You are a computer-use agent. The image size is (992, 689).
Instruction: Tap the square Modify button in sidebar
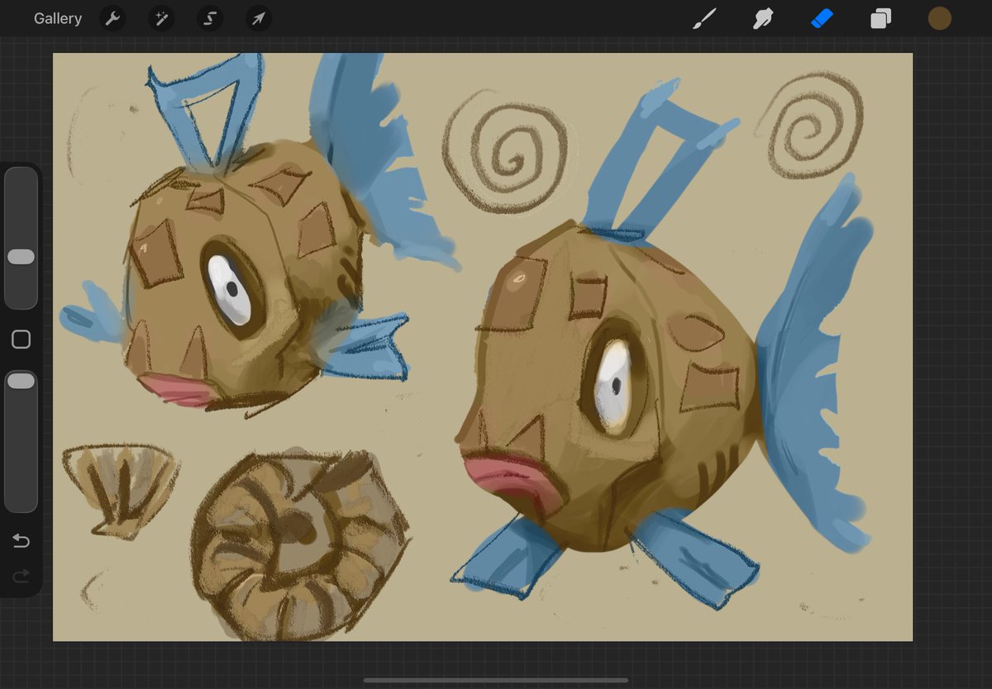coord(21,339)
